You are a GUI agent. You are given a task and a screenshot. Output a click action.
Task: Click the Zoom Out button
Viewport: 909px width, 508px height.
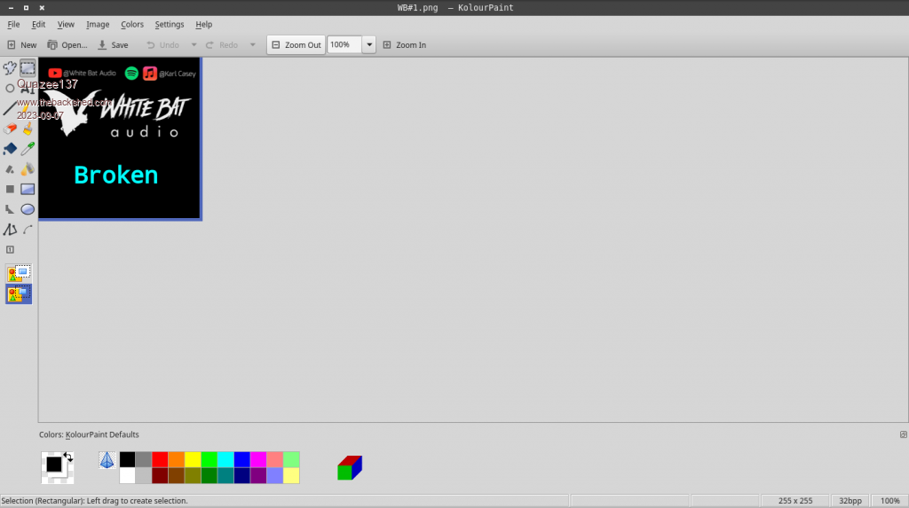296,45
